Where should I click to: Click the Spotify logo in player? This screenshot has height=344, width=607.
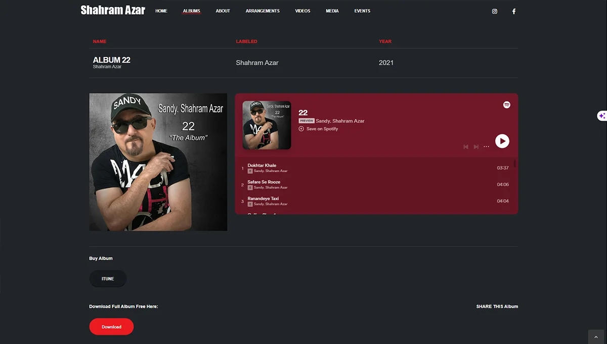506,105
